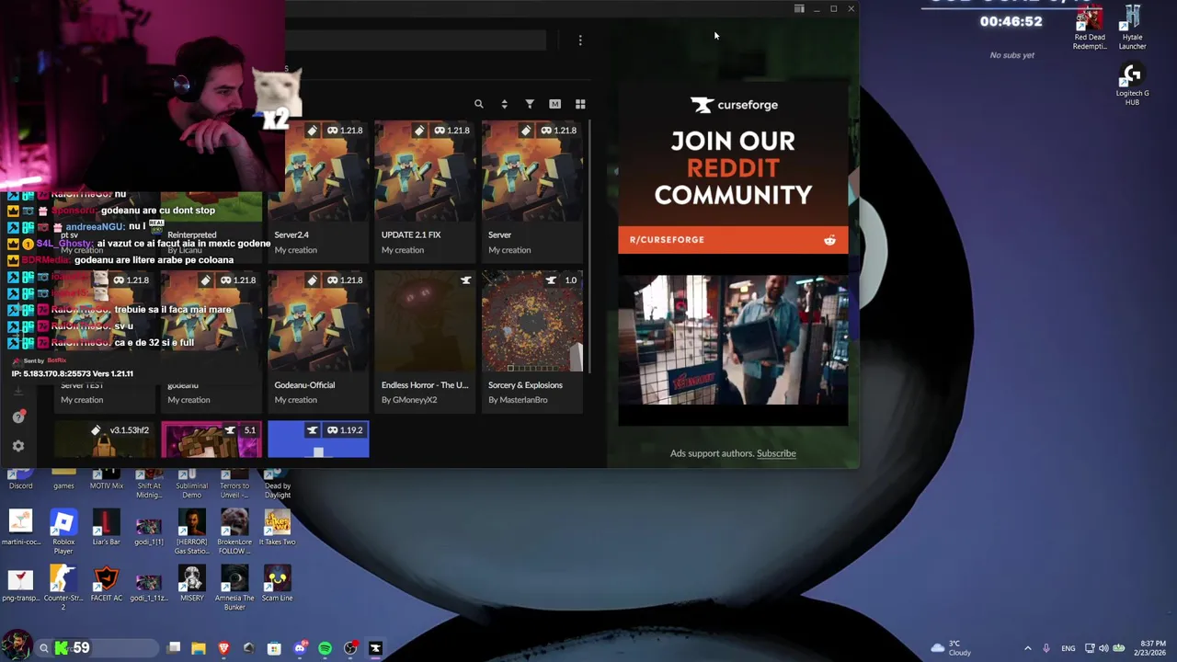The height and width of the screenshot is (662, 1177).
Task: Launch Hytale Launcher desktop shortcut
Action: pyautogui.click(x=1132, y=29)
